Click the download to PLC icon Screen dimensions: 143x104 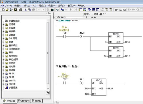(52, 10)
